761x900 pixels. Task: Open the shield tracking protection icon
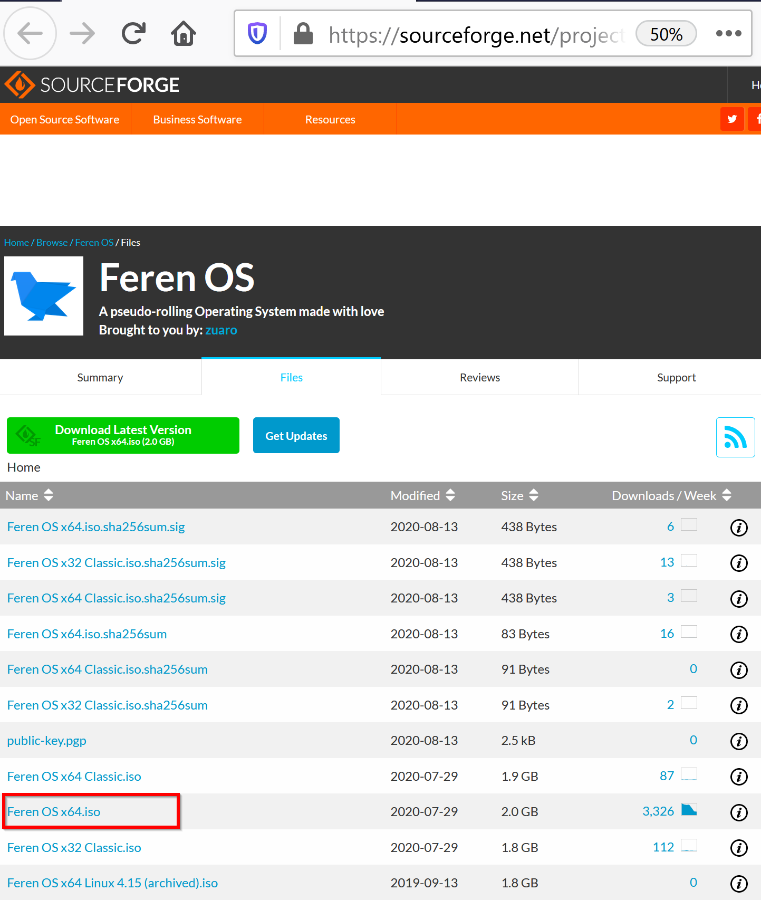257,34
